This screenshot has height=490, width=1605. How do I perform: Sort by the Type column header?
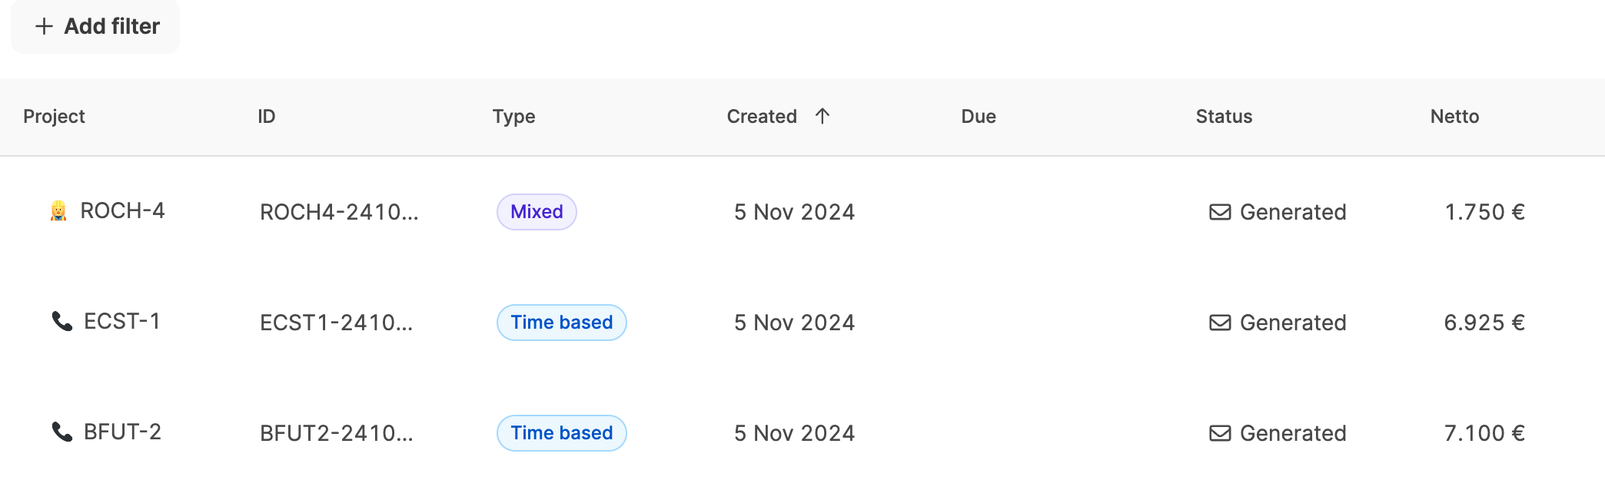coord(513,117)
